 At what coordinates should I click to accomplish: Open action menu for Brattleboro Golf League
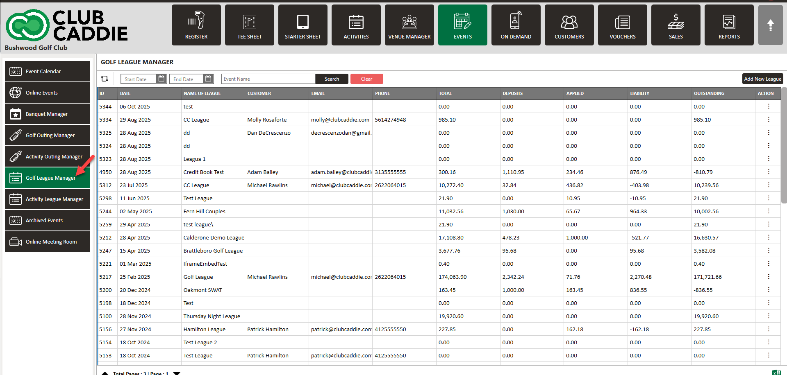pos(768,251)
